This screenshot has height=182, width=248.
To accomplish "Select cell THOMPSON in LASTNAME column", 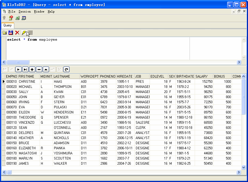I will click(66, 87).
